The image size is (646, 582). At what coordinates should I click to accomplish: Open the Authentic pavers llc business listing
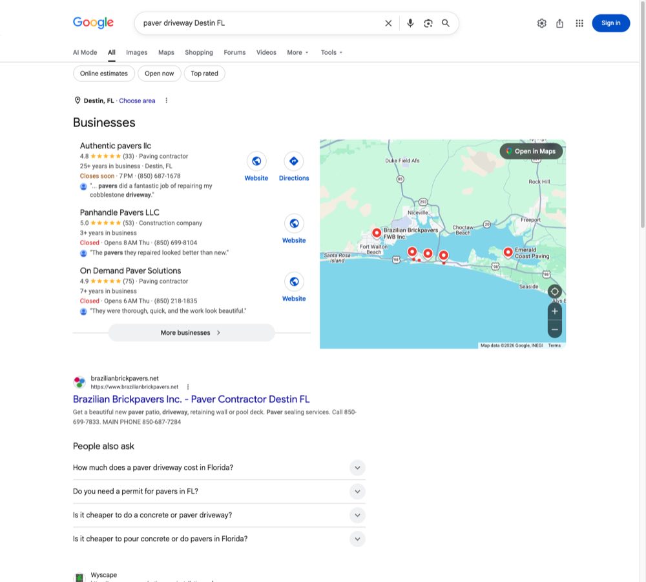(x=116, y=146)
